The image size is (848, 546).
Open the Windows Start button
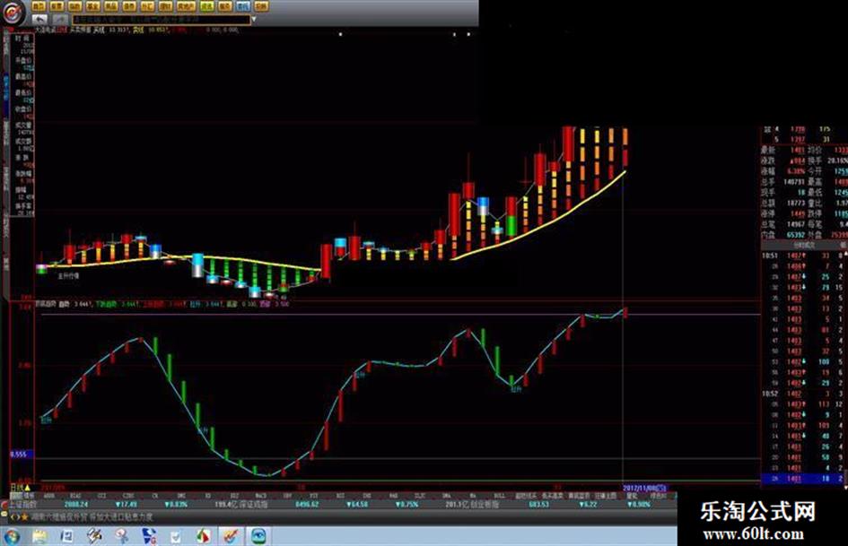12,536
